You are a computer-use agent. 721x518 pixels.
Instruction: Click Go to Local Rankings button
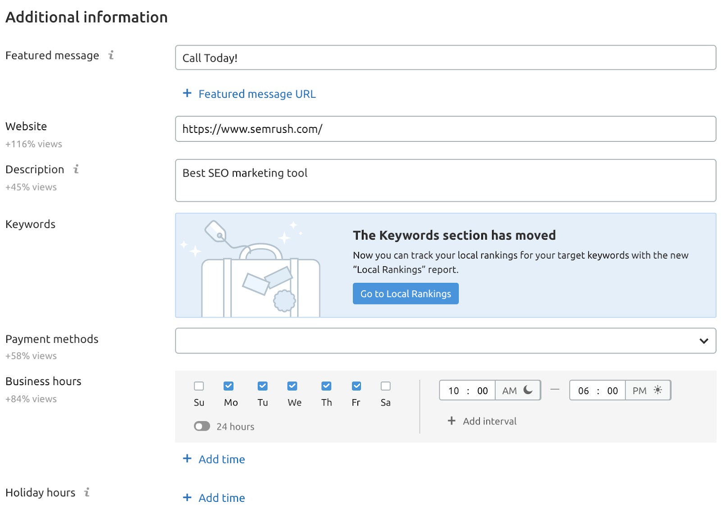tap(406, 294)
